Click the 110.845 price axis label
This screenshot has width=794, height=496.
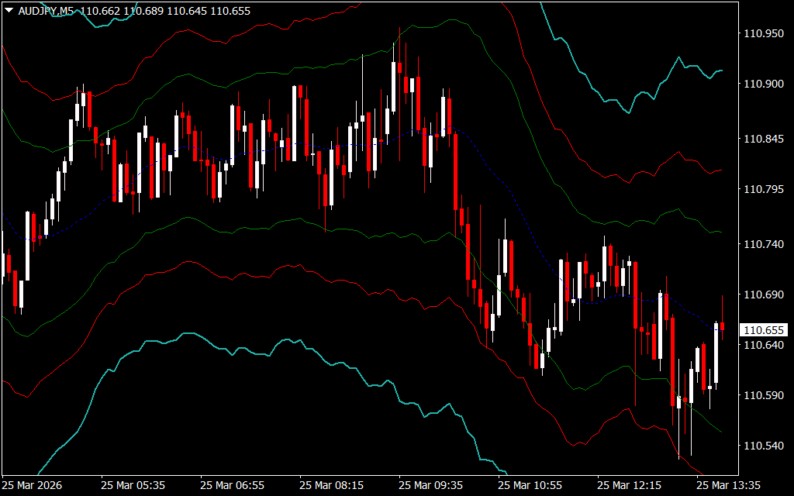click(x=762, y=139)
